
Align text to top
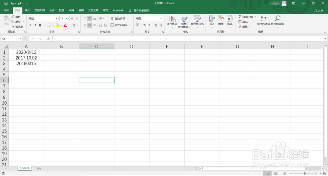pyautogui.click(x=85, y=19)
